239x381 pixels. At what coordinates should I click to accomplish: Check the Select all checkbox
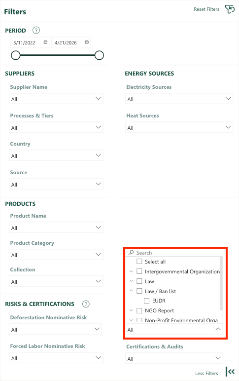(x=139, y=262)
